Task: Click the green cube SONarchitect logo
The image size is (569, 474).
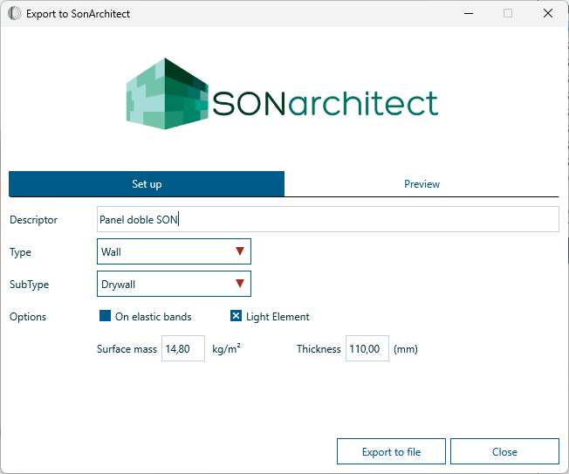Action: coord(166,94)
